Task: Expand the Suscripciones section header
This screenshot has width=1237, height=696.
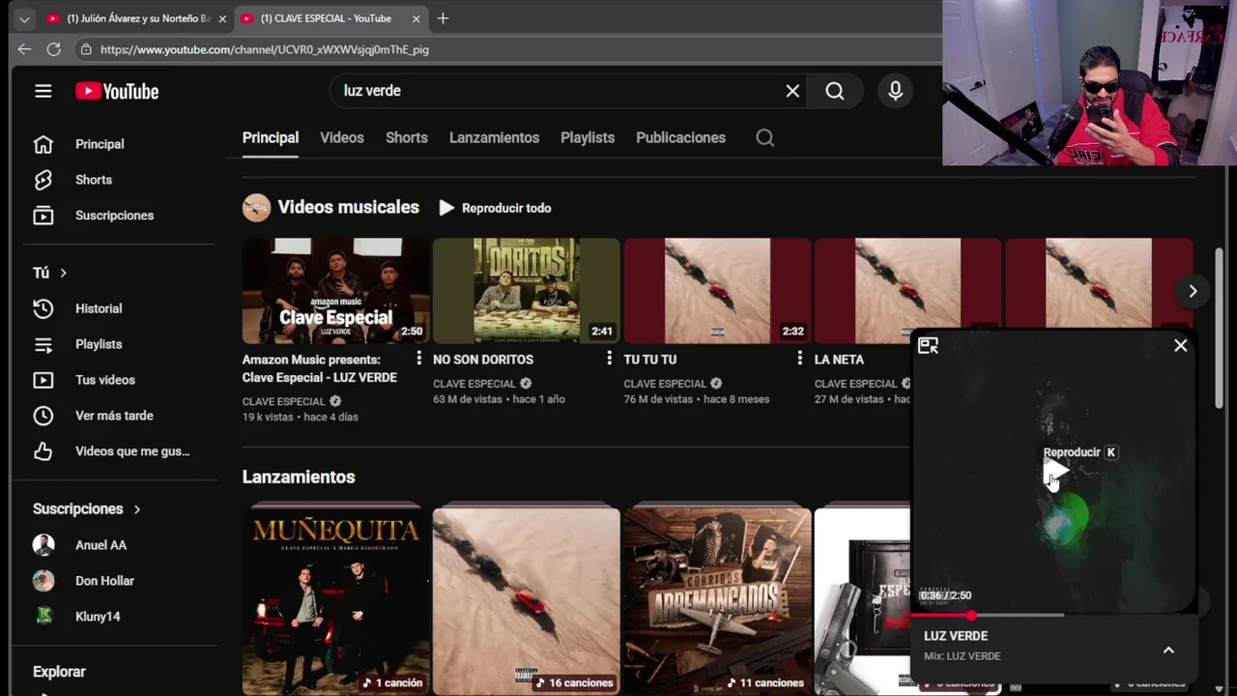Action: pos(87,508)
